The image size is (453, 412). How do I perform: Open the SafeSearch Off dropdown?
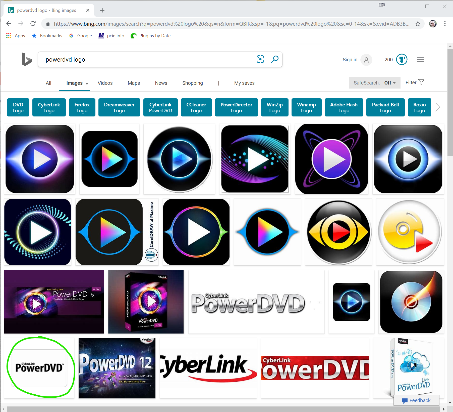[x=374, y=83]
